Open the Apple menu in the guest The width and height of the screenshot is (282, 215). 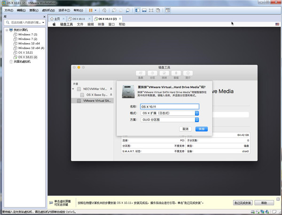point(54,24)
